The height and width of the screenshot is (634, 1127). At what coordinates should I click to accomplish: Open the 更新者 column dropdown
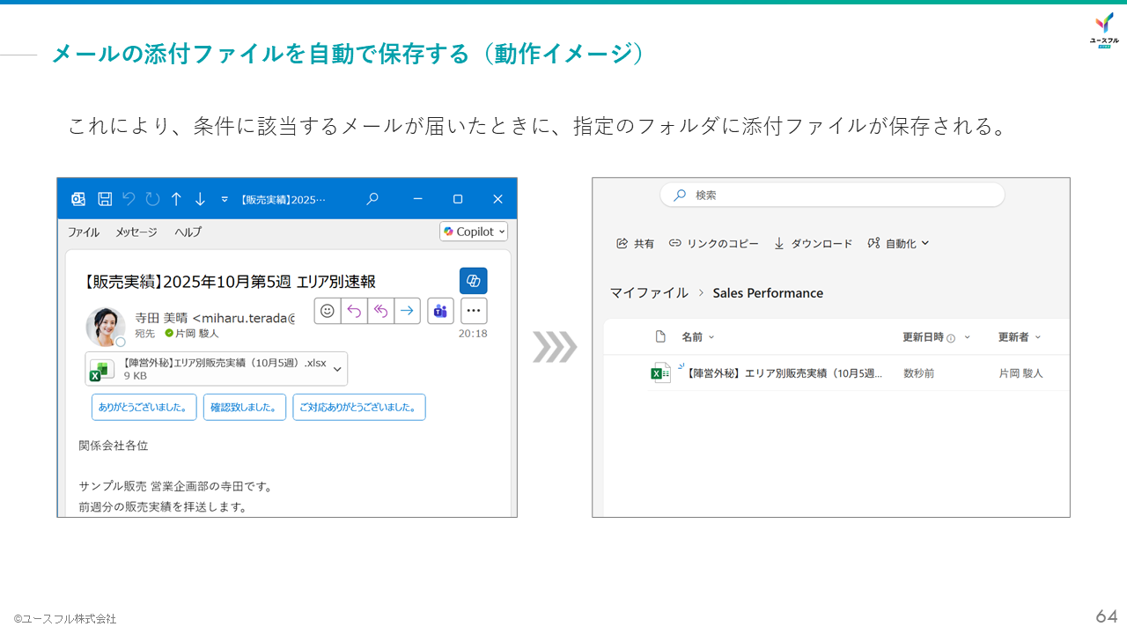coord(1020,336)
